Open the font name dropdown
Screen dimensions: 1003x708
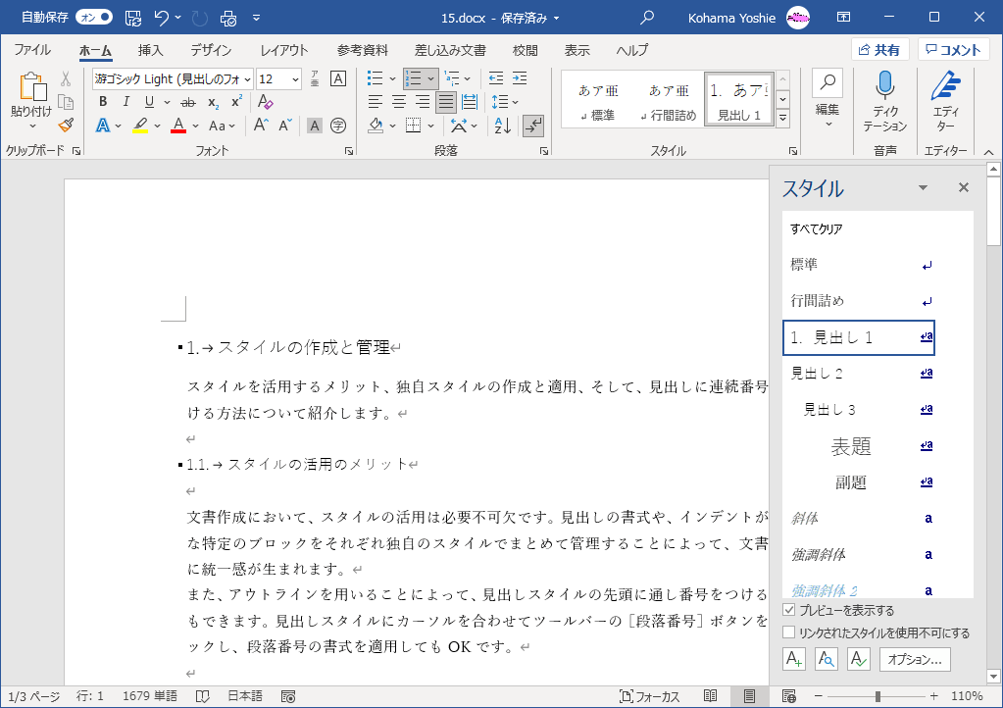[x=246, y=79]
